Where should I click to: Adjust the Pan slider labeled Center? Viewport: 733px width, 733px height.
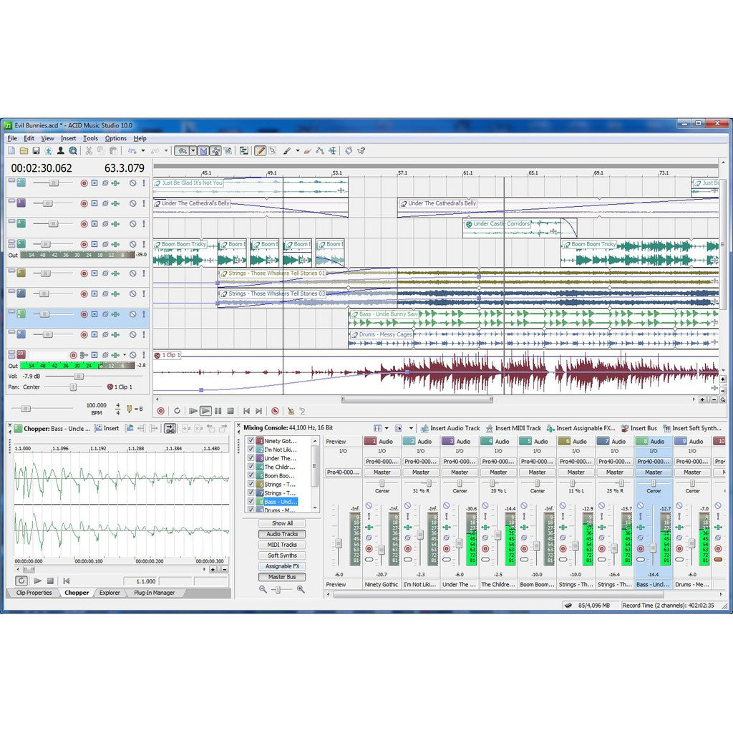[x=74, y=387]
